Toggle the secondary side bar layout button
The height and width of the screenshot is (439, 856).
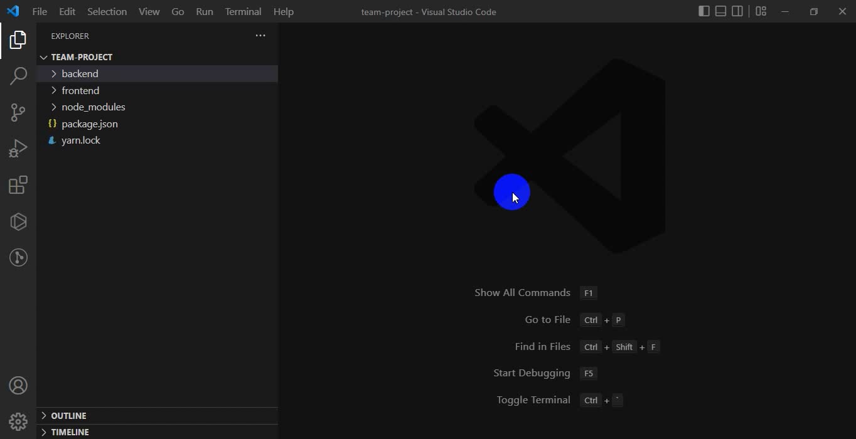pos(737,11)
